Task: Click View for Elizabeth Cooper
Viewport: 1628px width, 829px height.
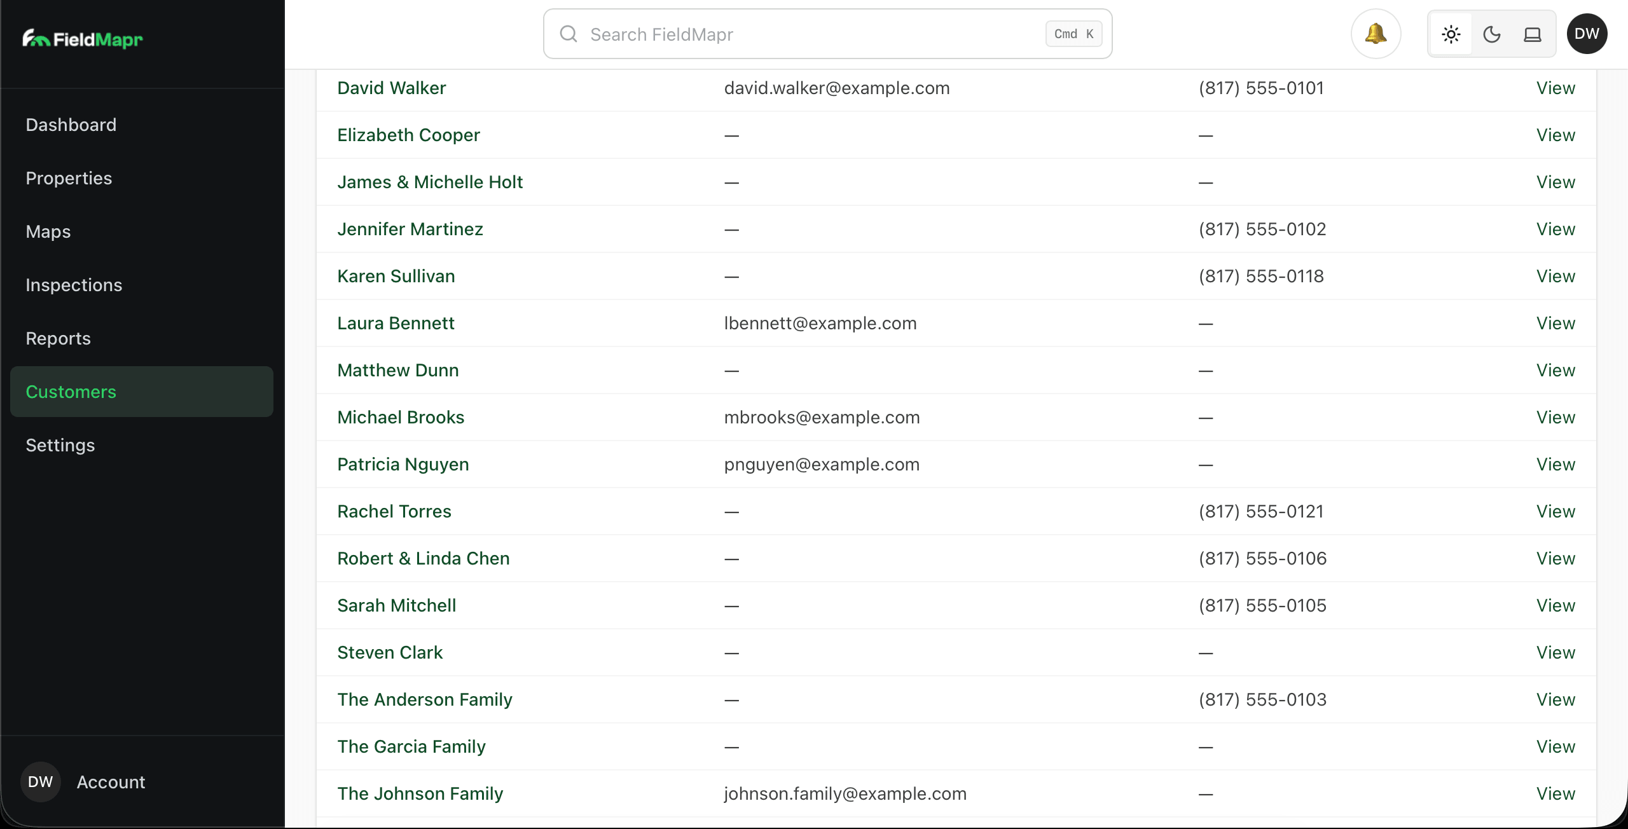Action: [x=1556, y=135]
